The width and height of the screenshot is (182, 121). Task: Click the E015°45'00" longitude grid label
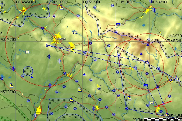coord(159,2)
